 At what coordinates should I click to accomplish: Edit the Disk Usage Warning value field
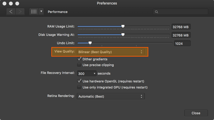181,35
